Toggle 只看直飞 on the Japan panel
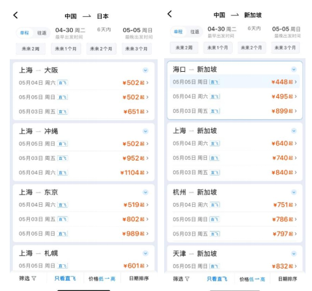The image size is (312, 291). pos(65,279)
